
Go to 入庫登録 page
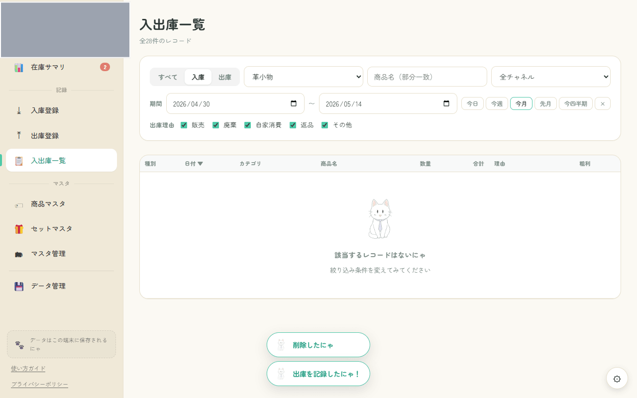(62, 110)
